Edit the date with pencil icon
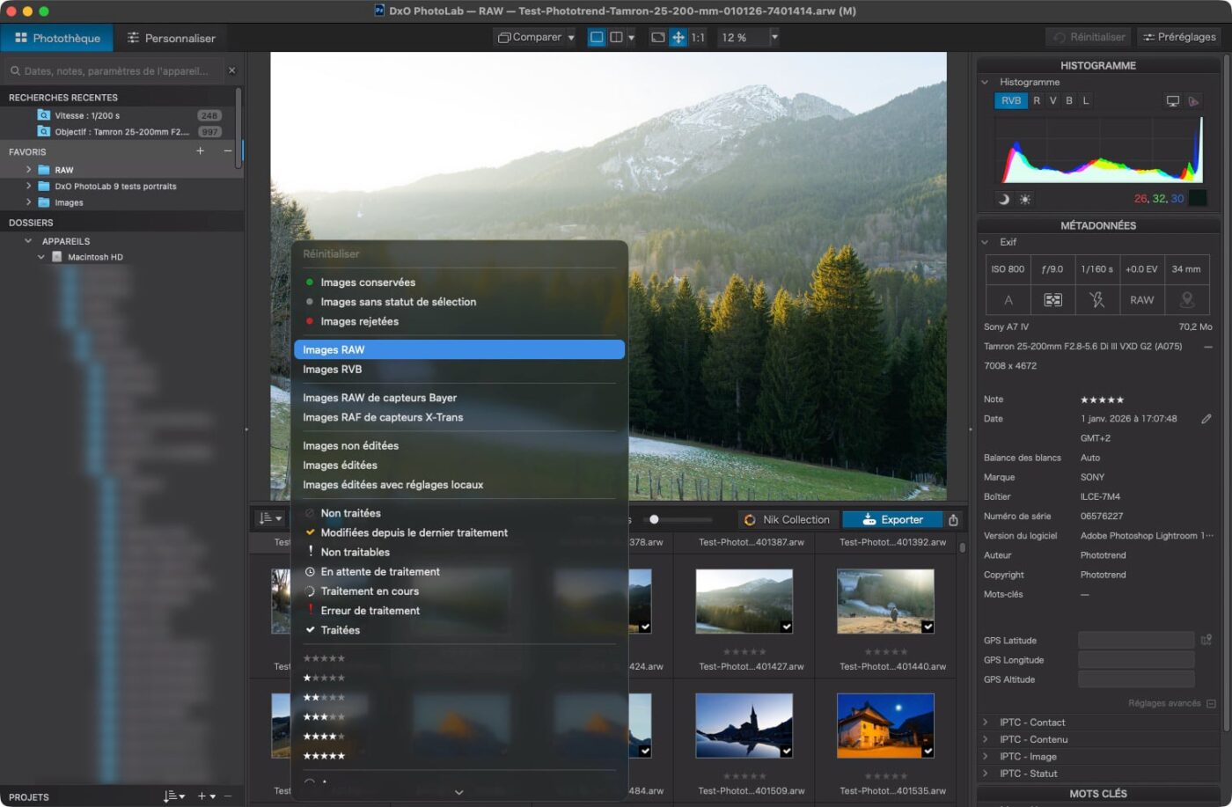 [1206, 419]
